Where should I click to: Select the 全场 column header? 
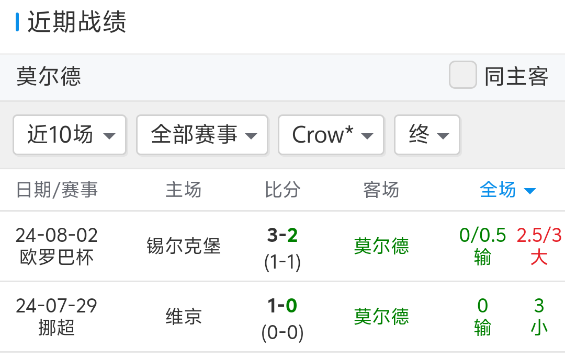pyautogui.click(x=498, y=190)
